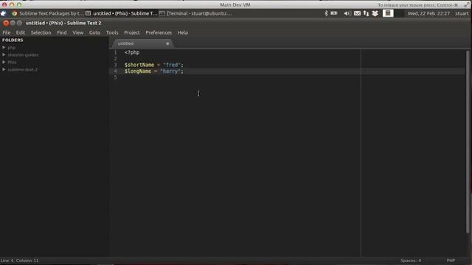Screen dimensions: 472x265
Task: Click the FOLDERS sidebar heading
Action: tap(13, 40)
